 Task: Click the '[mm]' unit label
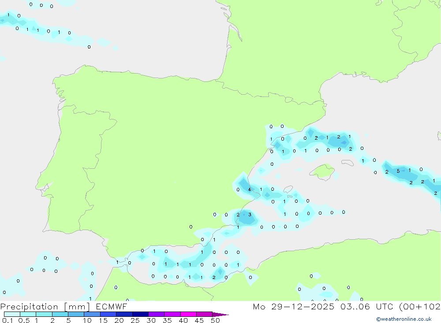point(77,307)
